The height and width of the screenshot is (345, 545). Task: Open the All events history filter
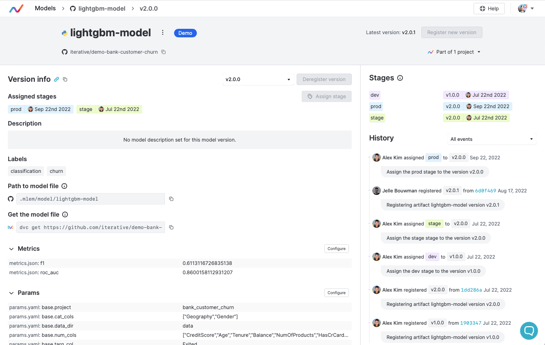click(492, 139)
